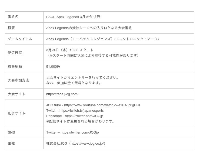Viewport: 200px width, 160px height.
Task: Select the FACE Apex Legends 3月大会 決勝 title text
Action: [73, 17]
